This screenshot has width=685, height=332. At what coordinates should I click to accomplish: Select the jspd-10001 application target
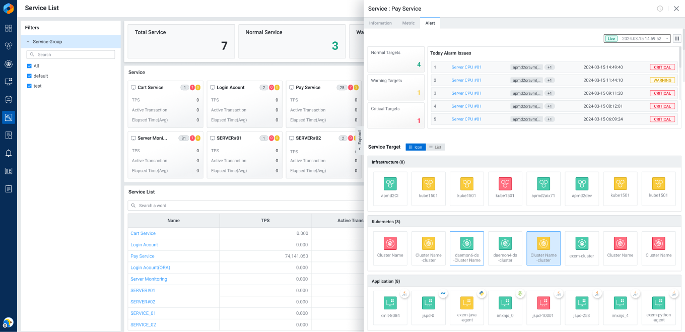pyautogui.click(x=543, y=308)
